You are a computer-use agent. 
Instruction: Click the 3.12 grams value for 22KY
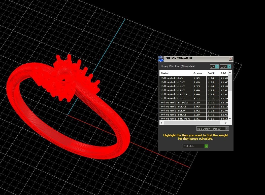coord(196,98)
